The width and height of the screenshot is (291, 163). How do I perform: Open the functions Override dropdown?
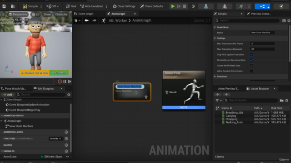coord(55,139)
